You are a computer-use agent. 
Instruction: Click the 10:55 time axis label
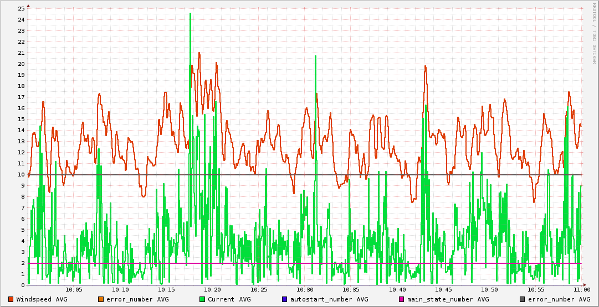click(536, 290)
